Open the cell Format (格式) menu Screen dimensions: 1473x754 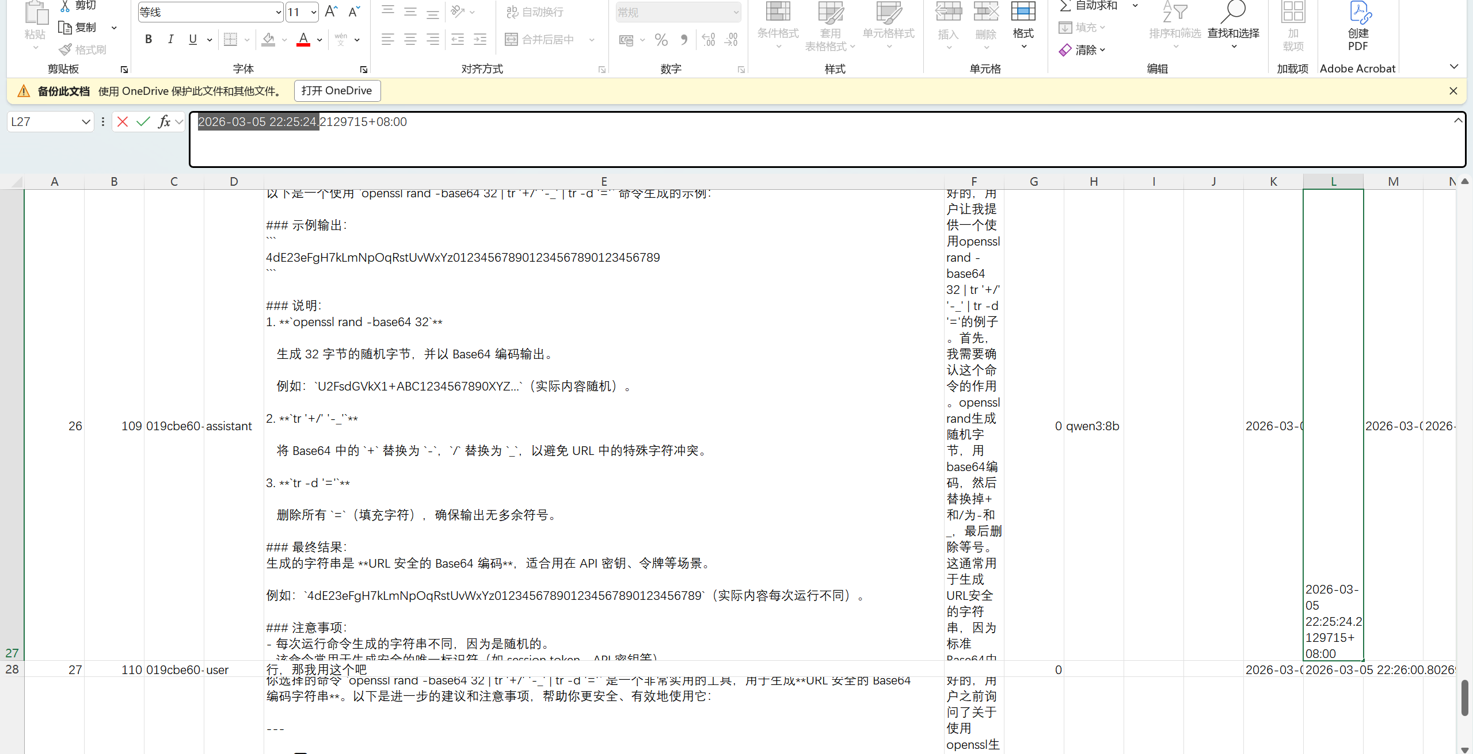pyautogui.click(x=1023, y=26)
